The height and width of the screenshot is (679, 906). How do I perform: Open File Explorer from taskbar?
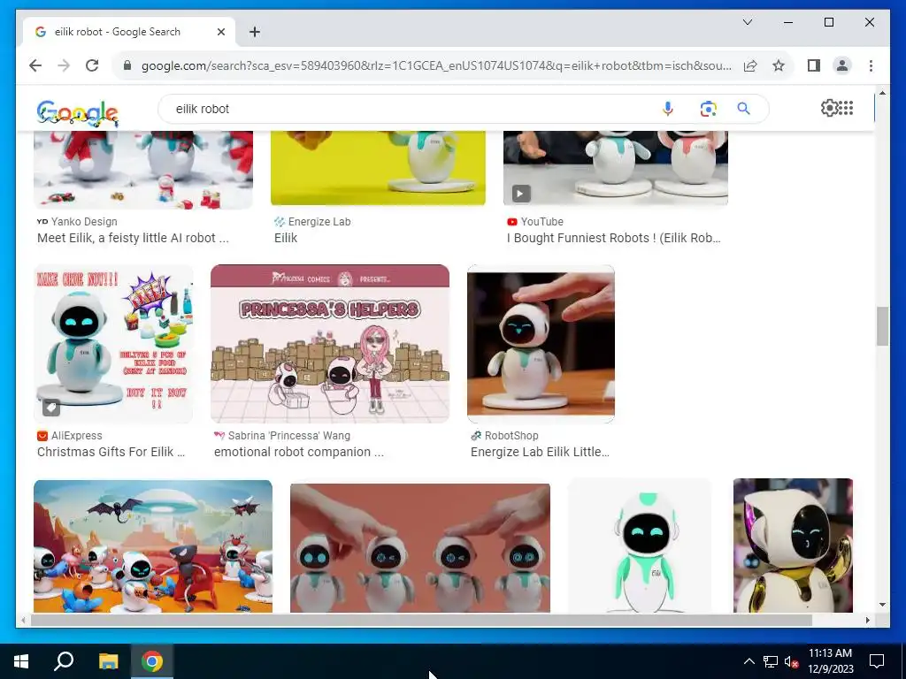(108, 661)
